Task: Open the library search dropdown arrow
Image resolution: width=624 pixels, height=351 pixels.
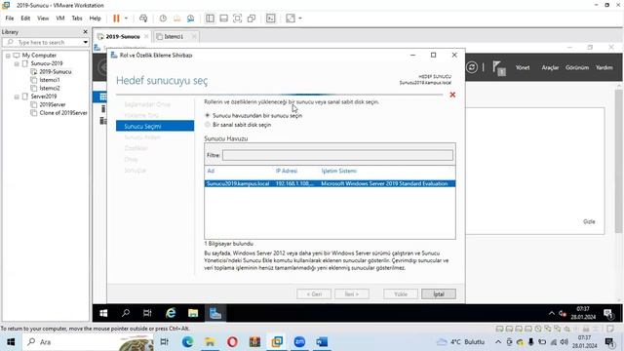Action: 85,42
